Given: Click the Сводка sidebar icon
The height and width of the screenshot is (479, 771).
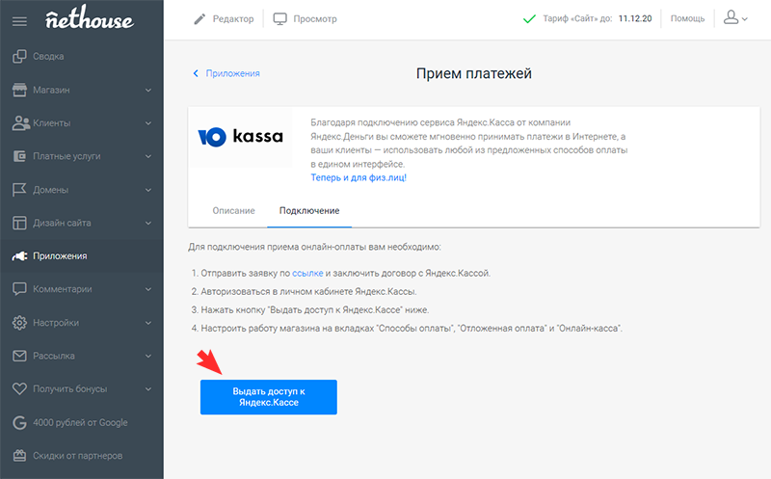Looking at the screenshot, I should 19,56.
